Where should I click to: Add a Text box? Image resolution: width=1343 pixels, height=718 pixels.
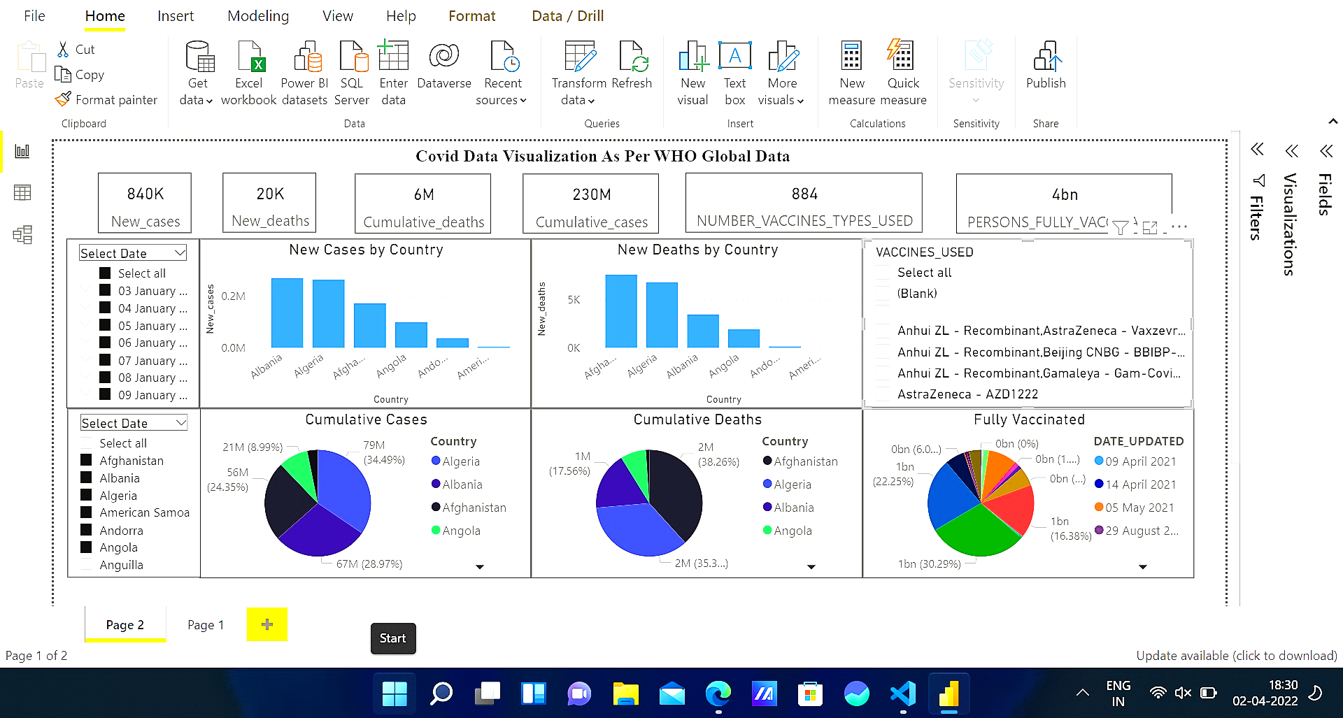(734, 57)
